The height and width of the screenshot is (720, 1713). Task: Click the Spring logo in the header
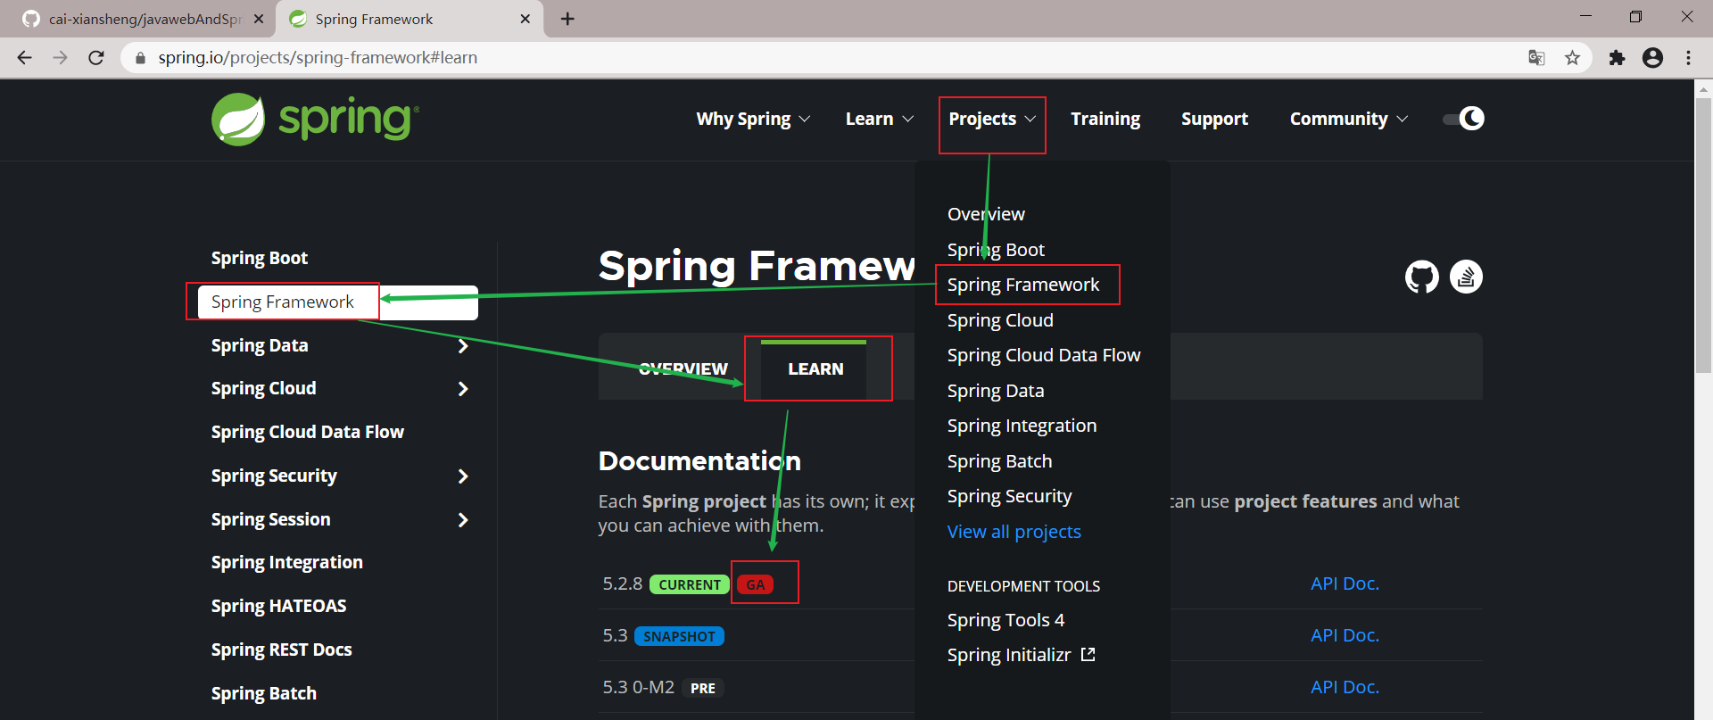click(x=315, y=119)
